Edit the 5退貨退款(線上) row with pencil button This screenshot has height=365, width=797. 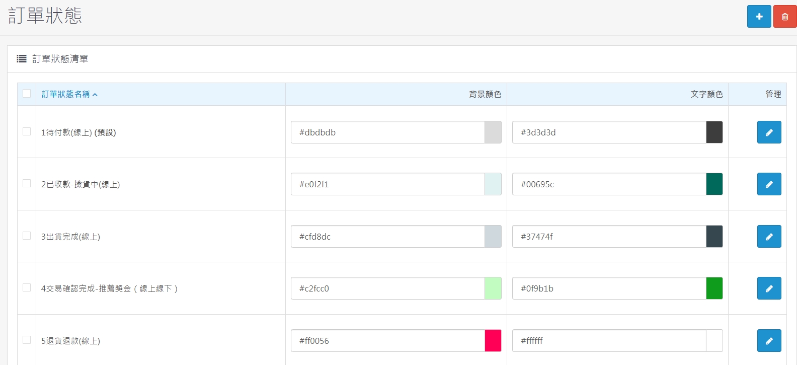pos(769,341)
